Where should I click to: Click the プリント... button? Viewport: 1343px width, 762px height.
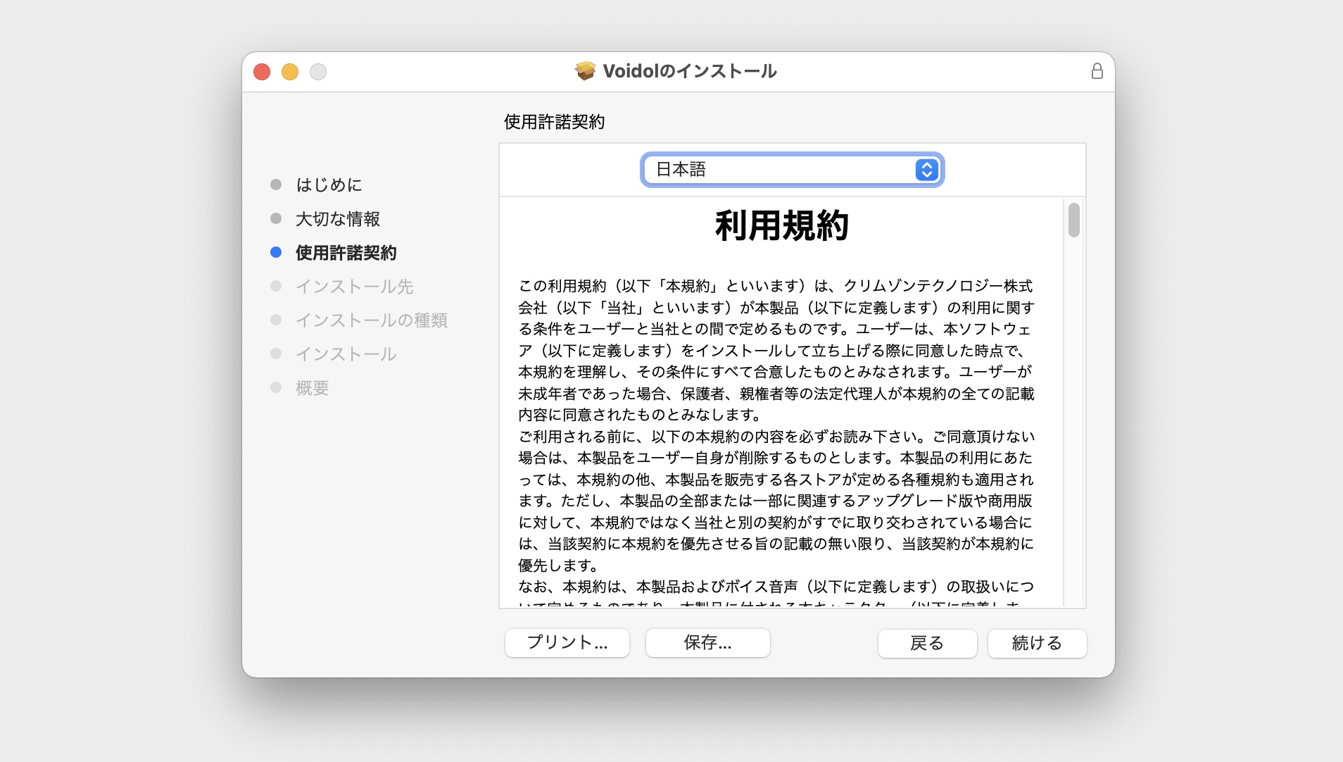pos(567,642)
